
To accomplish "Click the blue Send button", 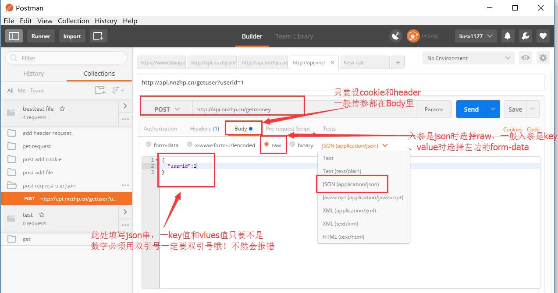I will coord(471,109).
